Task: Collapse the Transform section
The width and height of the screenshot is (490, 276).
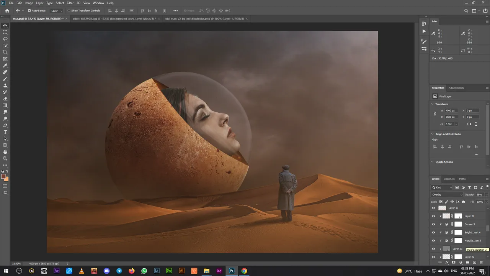Action: tap(433, 104)
